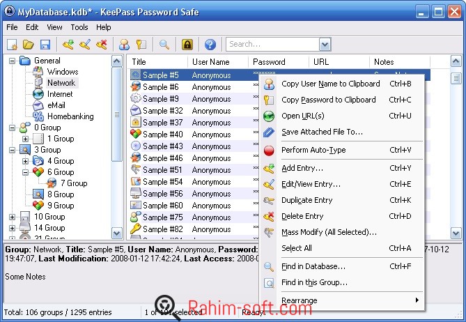Expand the 1 Group tree node
The width and height of the screenshot is (466, 322).
pos(25,139)
